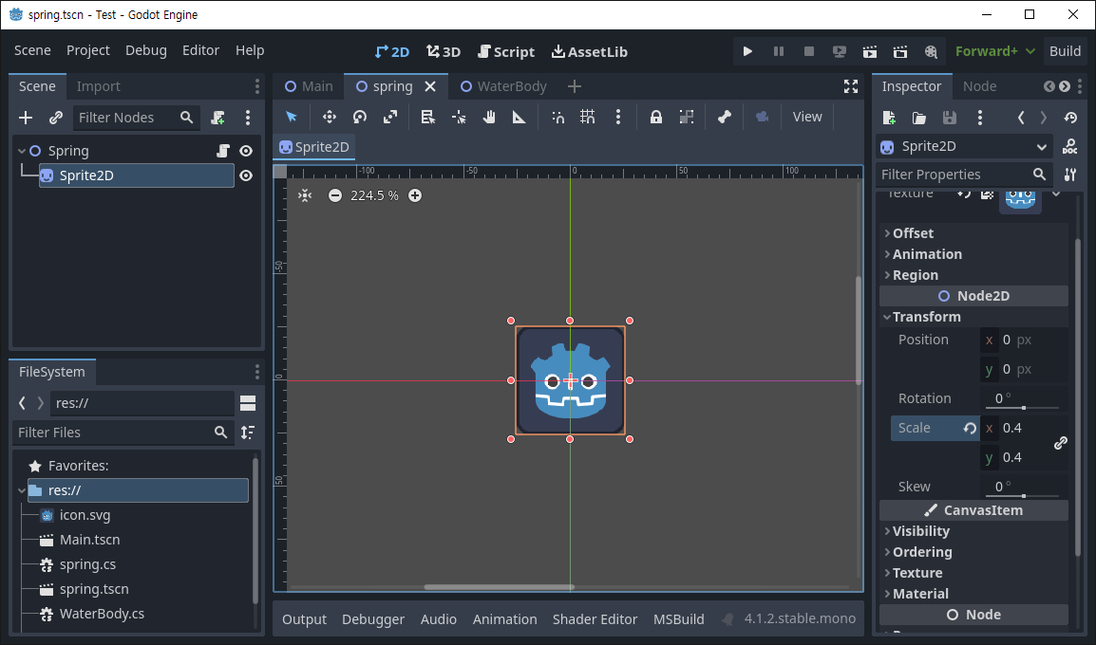Viewport: 1096px width, 645px height.
Task: Collapse the Spring root node
Action: click(22, 151)
